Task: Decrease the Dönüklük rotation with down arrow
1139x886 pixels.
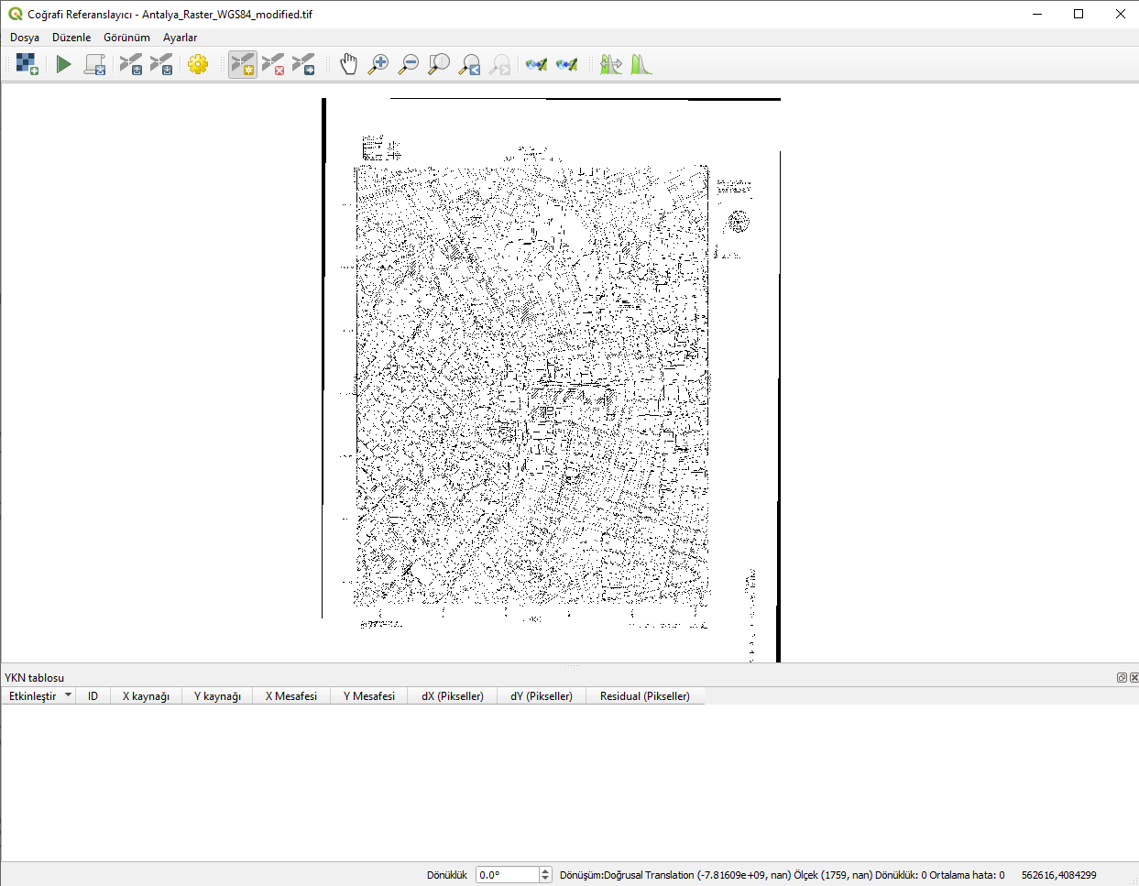Action: (545, 879)
